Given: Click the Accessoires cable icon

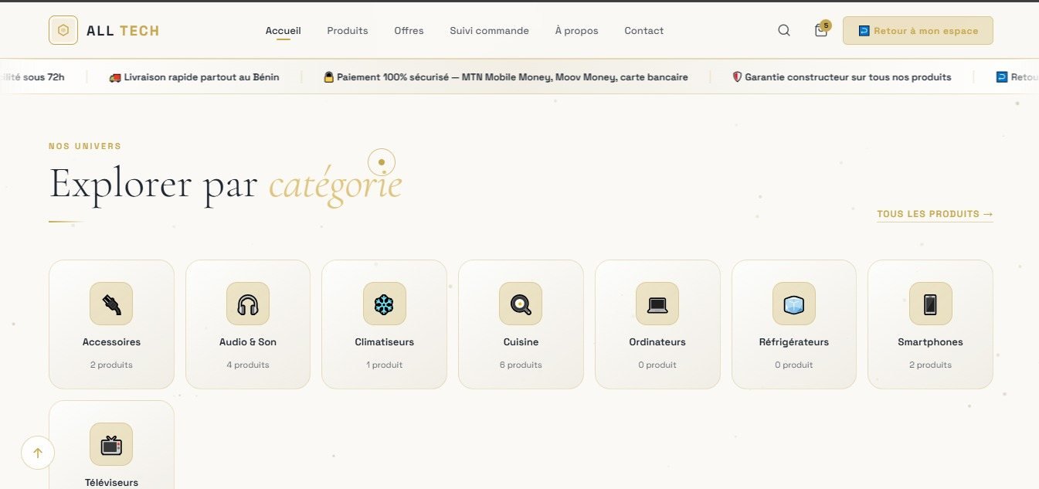Looking at the screenshot, I should (x=111, y=304).
